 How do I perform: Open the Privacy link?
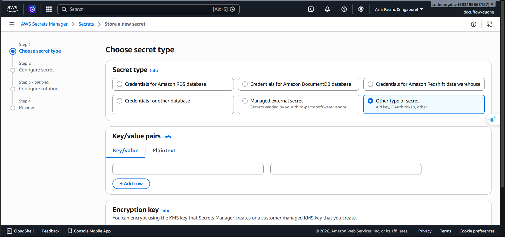pos(425,231)
